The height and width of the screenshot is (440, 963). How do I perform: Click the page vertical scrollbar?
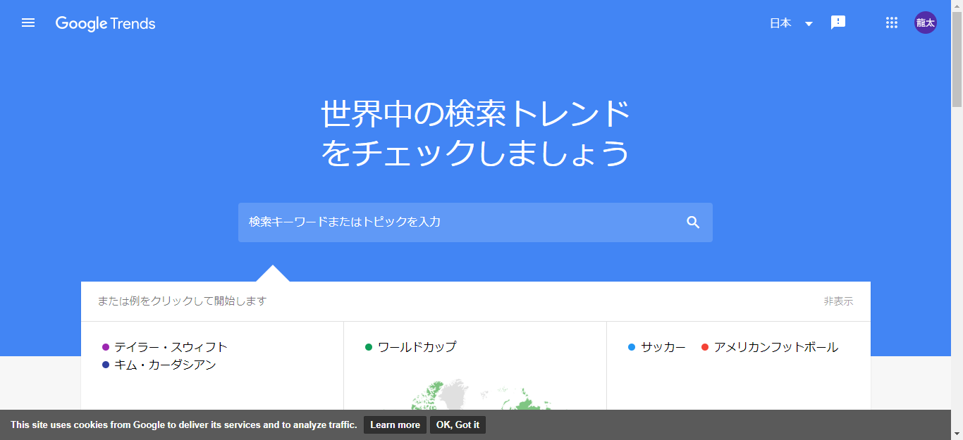pyautogui.click(x=957, y=59)
